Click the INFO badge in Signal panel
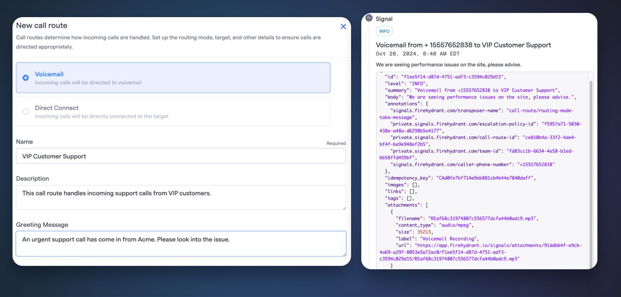Viewport: 621px width, 297px height. coord(384,31)
